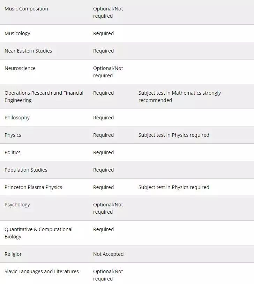Viewport: 254px width, 284px height.
Task: Click the Philosophy row label
Action: 17,118
